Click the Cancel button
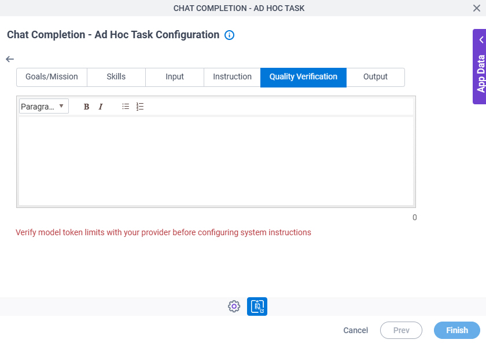 point(355,330)
